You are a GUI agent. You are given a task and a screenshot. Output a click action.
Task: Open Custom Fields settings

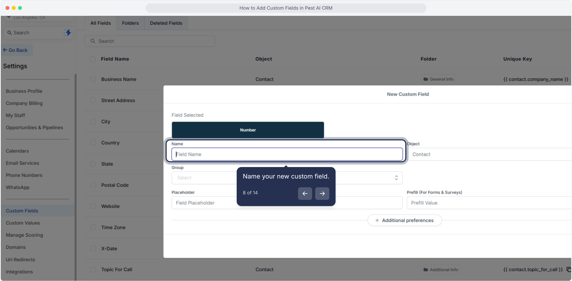point(38,211)
